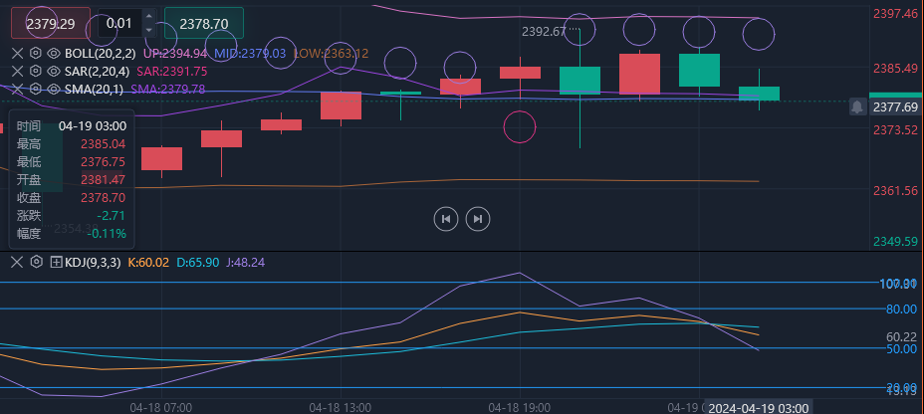Screen dimensions: 924x414
Task: Toggle SMA indicator visibility eye icon
Action: pos(54,89)
